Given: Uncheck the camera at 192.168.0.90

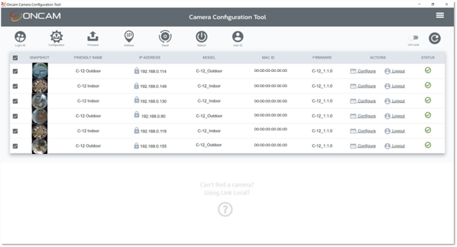Looking at the screenshot, I should [x=15, y=116].
